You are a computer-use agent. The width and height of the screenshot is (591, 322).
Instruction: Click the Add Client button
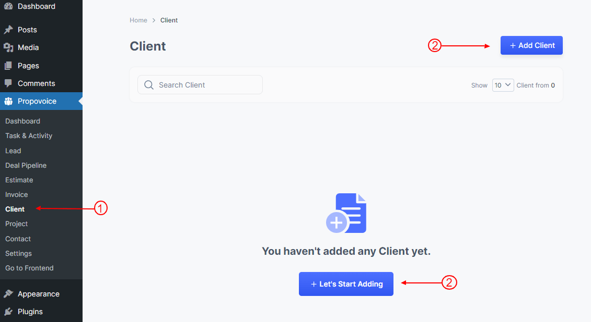click(x=531, y=45)
